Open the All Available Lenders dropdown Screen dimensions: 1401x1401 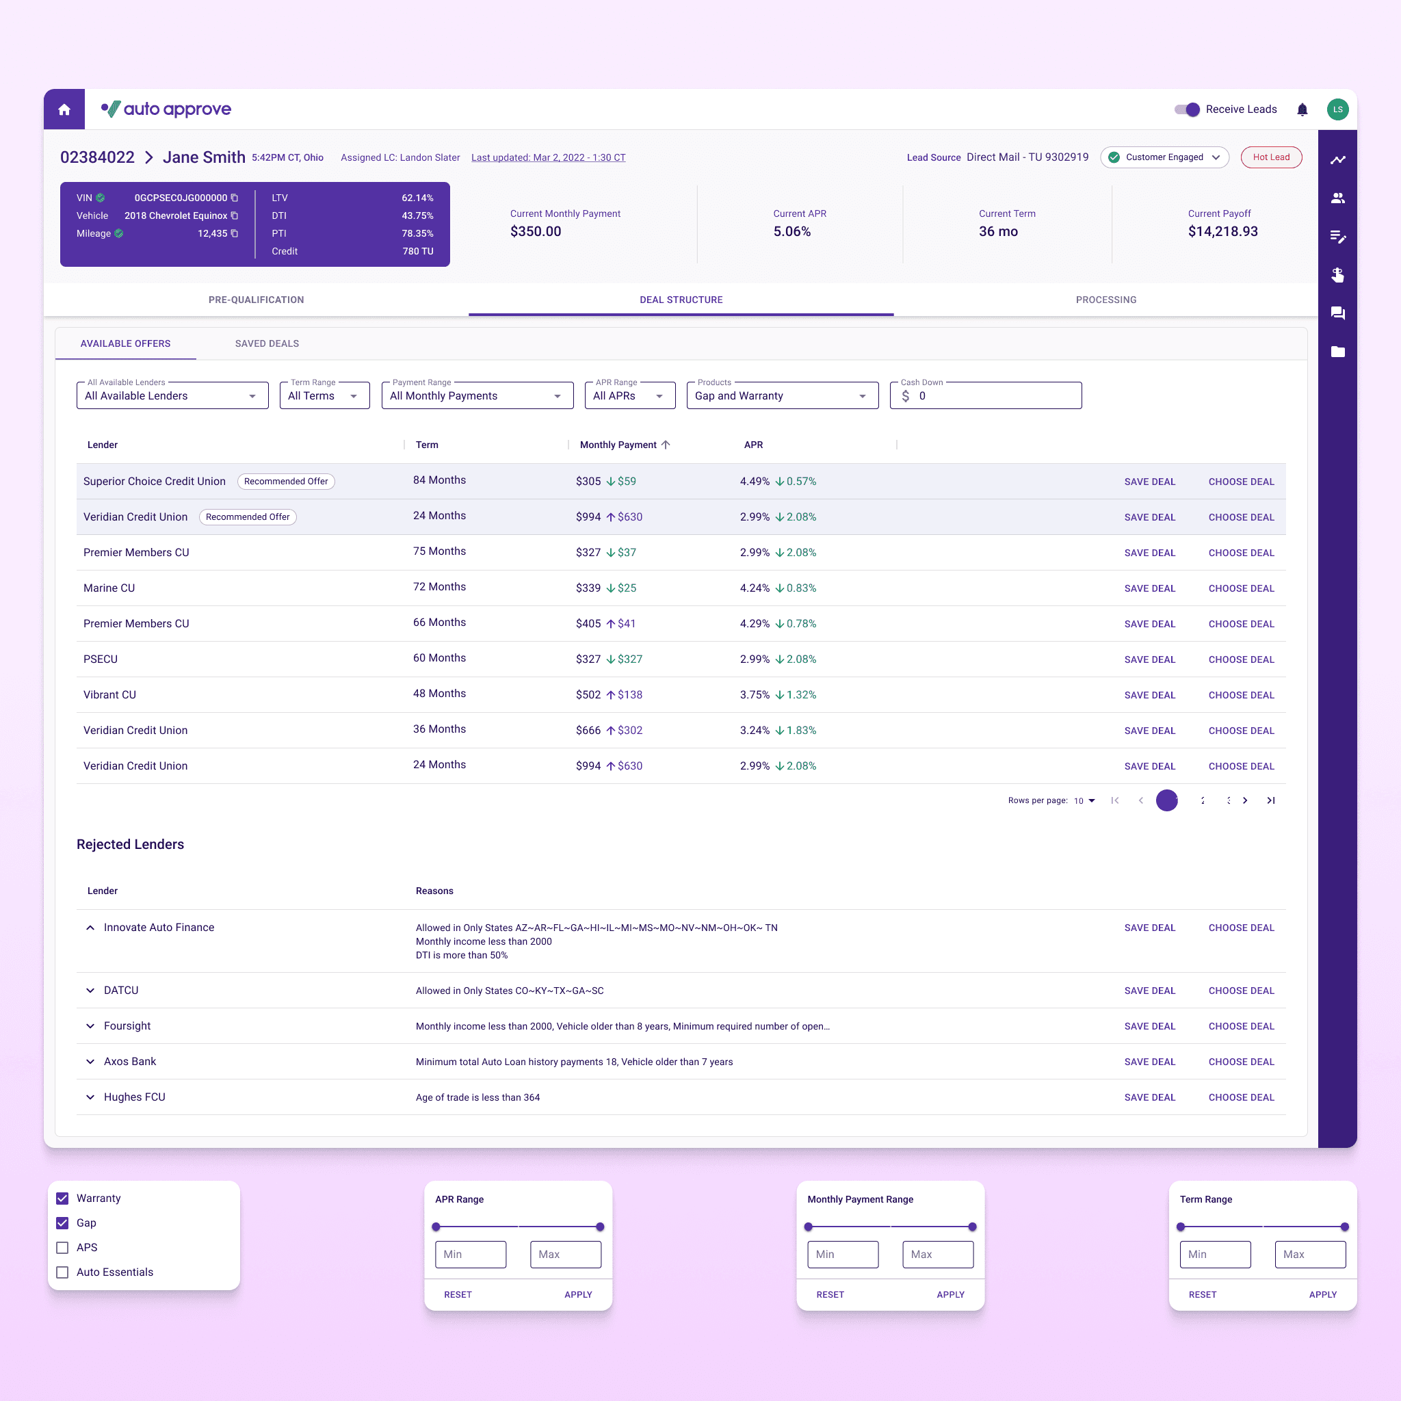click(172, 396)
